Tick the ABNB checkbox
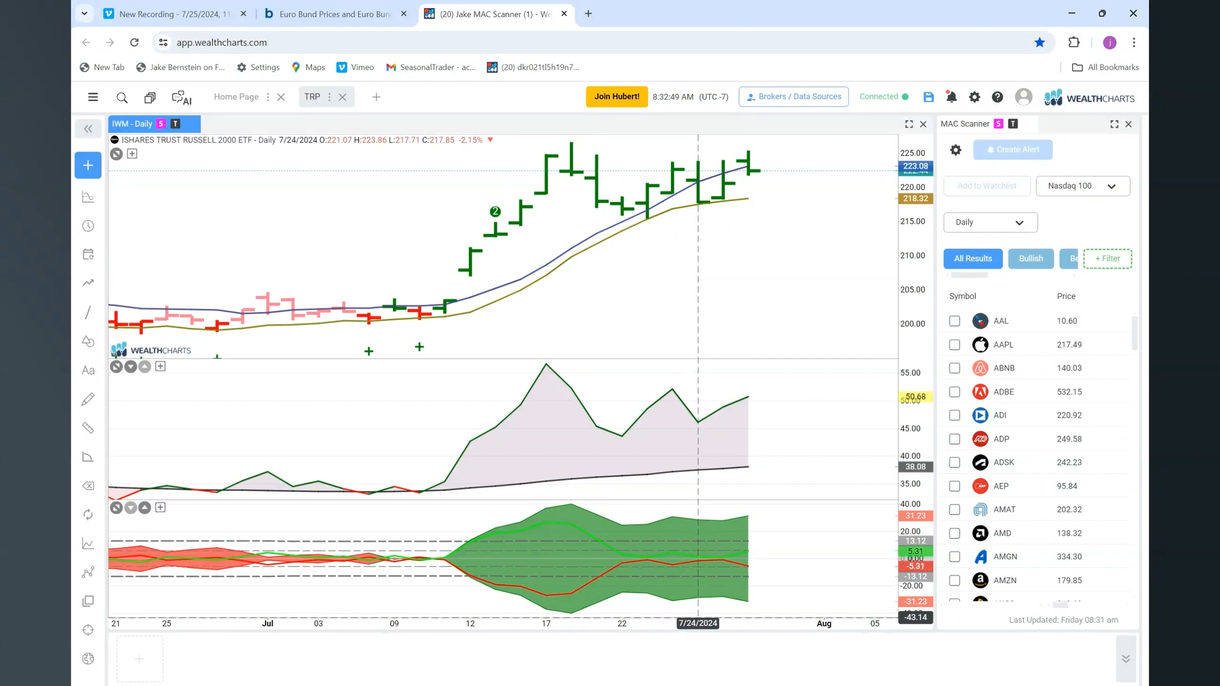 tap(954, 368)
